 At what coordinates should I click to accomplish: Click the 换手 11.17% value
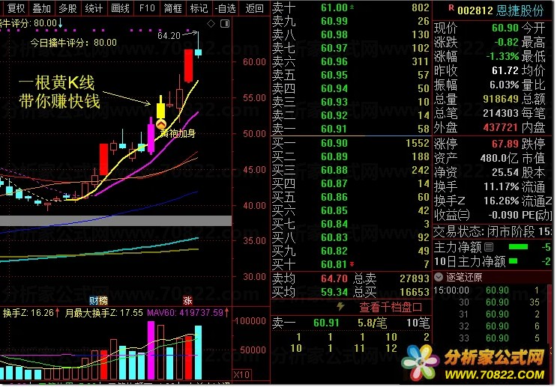[502, 186]
